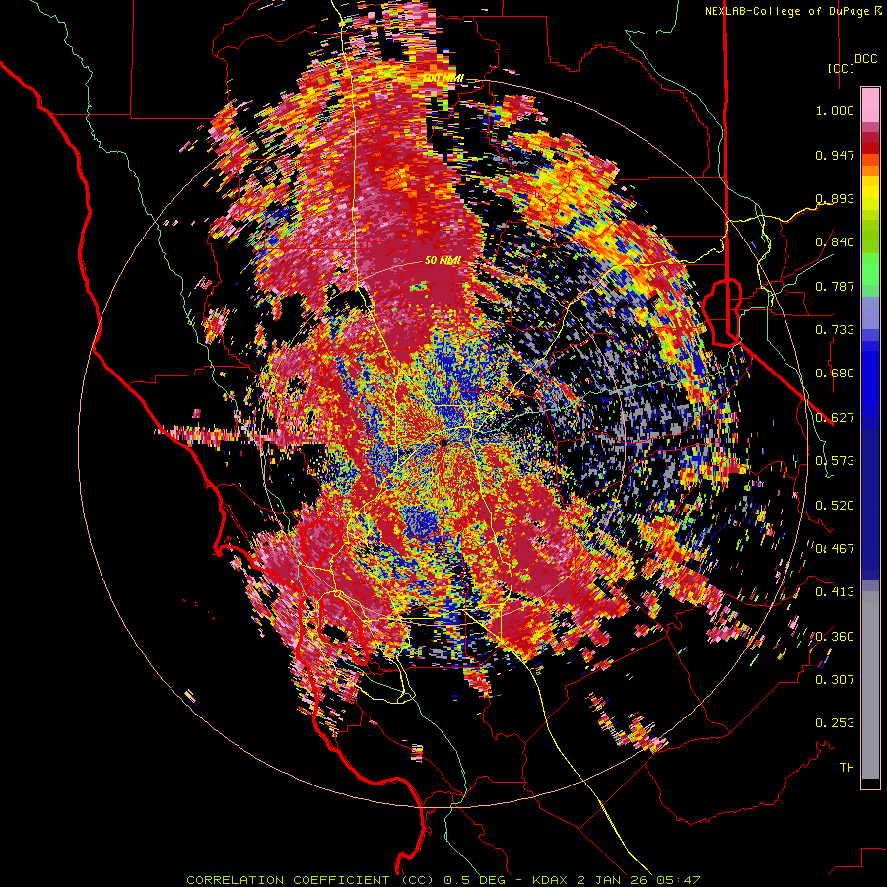The image size is (887, 887).
Task: Click the DCC label above the legend
Action: (865, 59)
